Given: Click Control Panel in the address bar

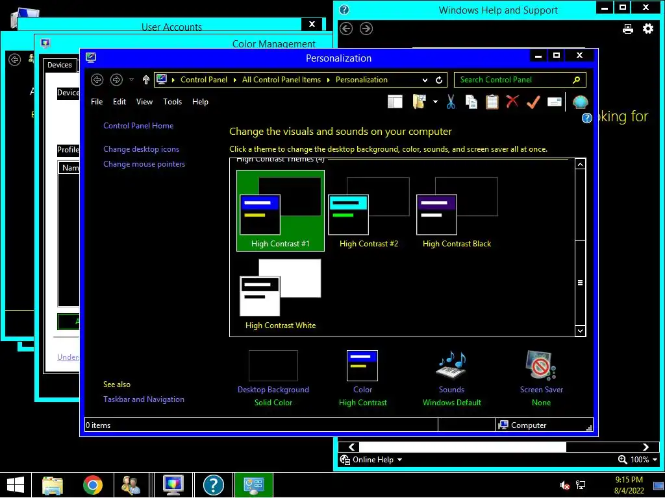Looking at the screenshot, I should [203, 80].
